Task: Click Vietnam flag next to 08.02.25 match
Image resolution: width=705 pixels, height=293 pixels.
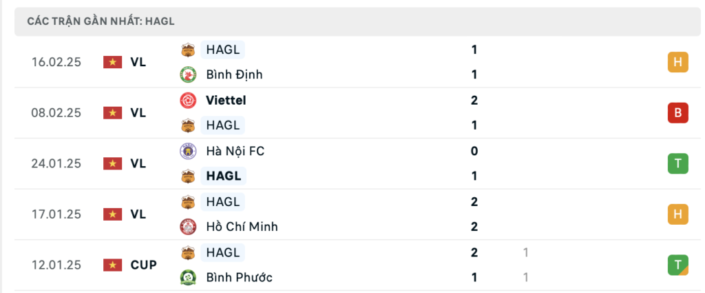Action: tap(112, 112)
